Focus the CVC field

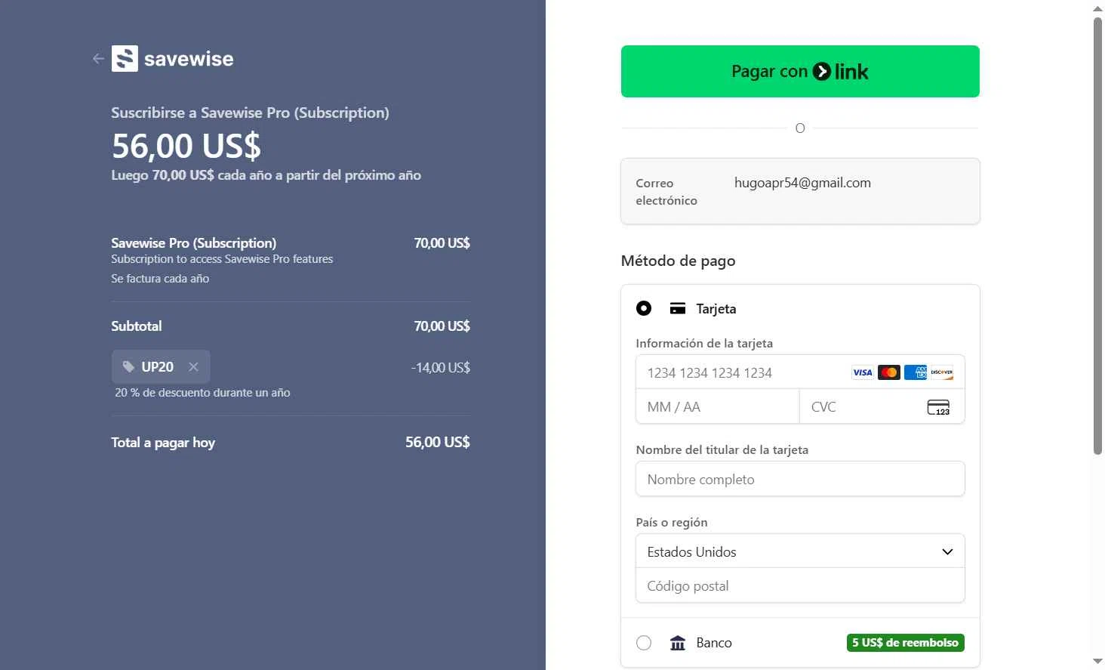click(x=882, y=406)
